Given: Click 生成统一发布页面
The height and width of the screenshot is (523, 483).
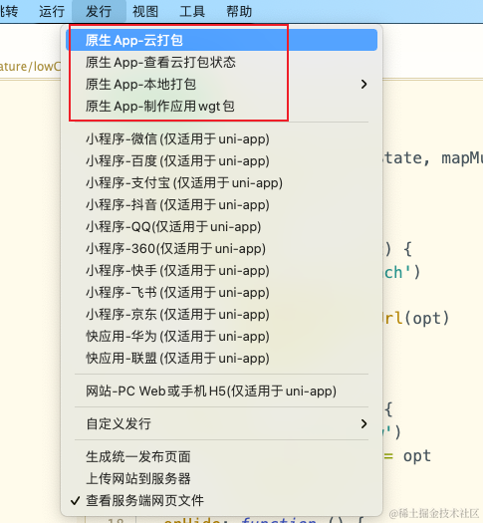Looking at the screenshot, I should [x=222, y=456].
